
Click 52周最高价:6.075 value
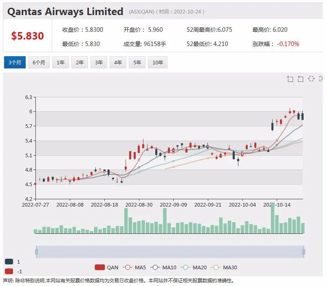tap(209, 30)
